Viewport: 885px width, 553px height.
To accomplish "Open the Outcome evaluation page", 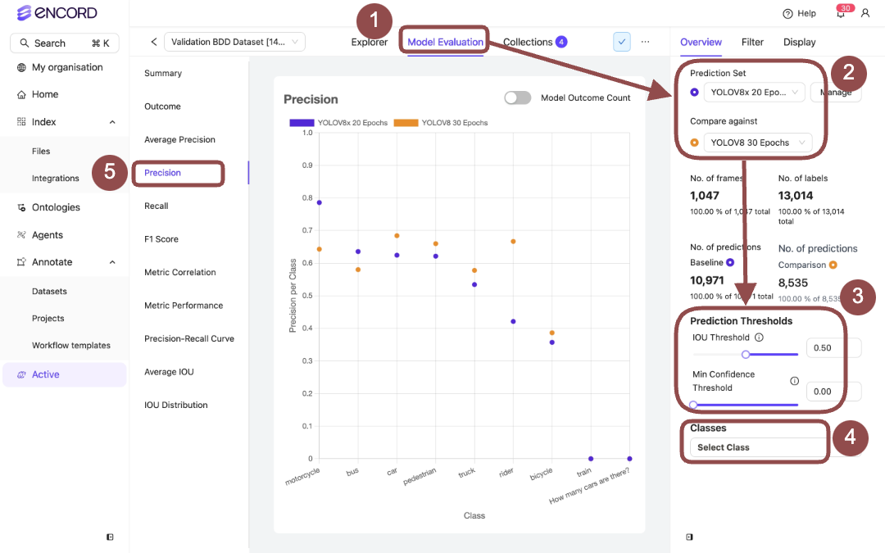I will 162,107.
